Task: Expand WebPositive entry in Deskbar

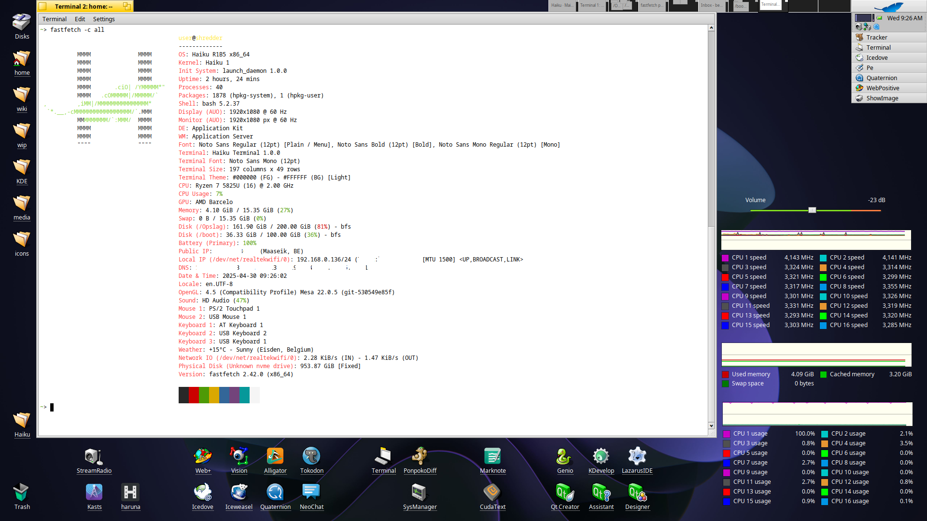Action: click(882, 88)
